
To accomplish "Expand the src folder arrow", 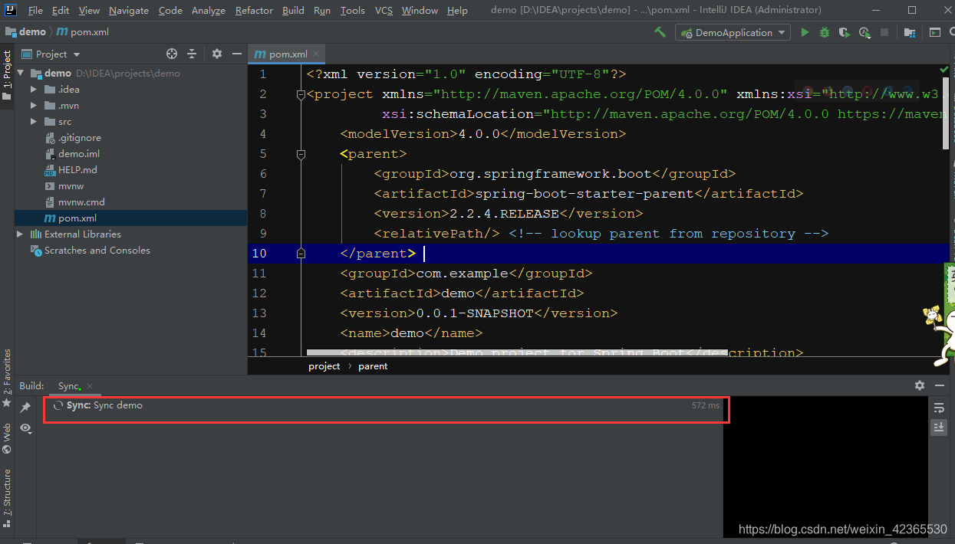I will coord(34,122).
